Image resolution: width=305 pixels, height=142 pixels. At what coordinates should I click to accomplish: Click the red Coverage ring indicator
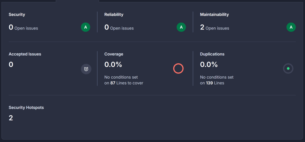point(178,68)
